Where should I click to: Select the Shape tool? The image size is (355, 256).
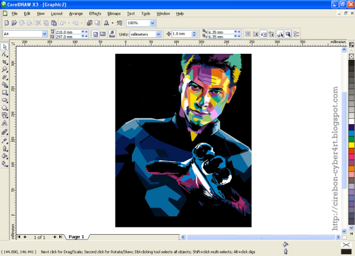click(x=5, y=54)
